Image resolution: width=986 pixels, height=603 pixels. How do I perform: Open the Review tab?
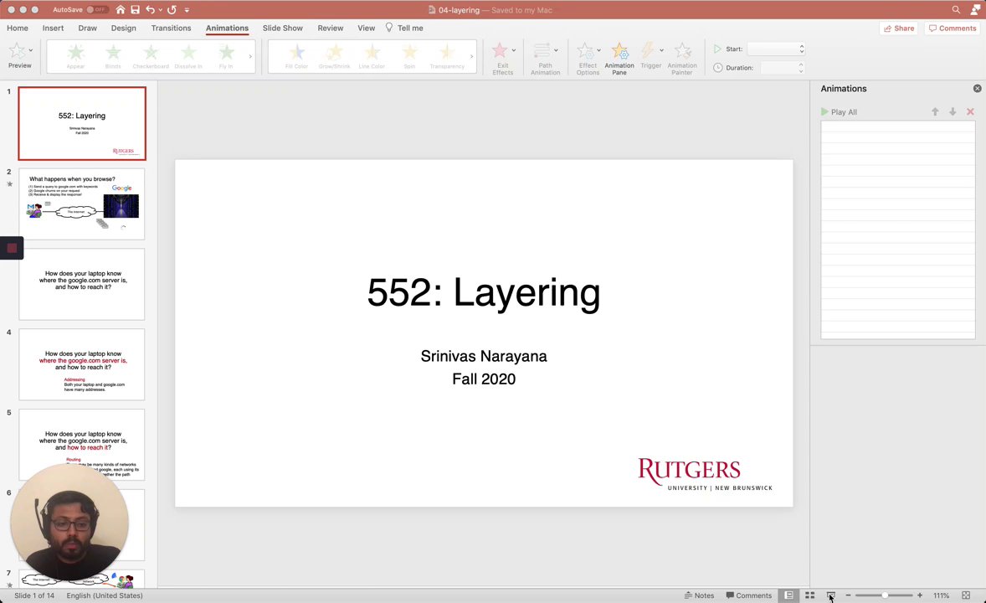point(330,28)
